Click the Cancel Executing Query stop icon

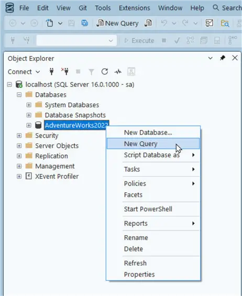coord(164,40)
